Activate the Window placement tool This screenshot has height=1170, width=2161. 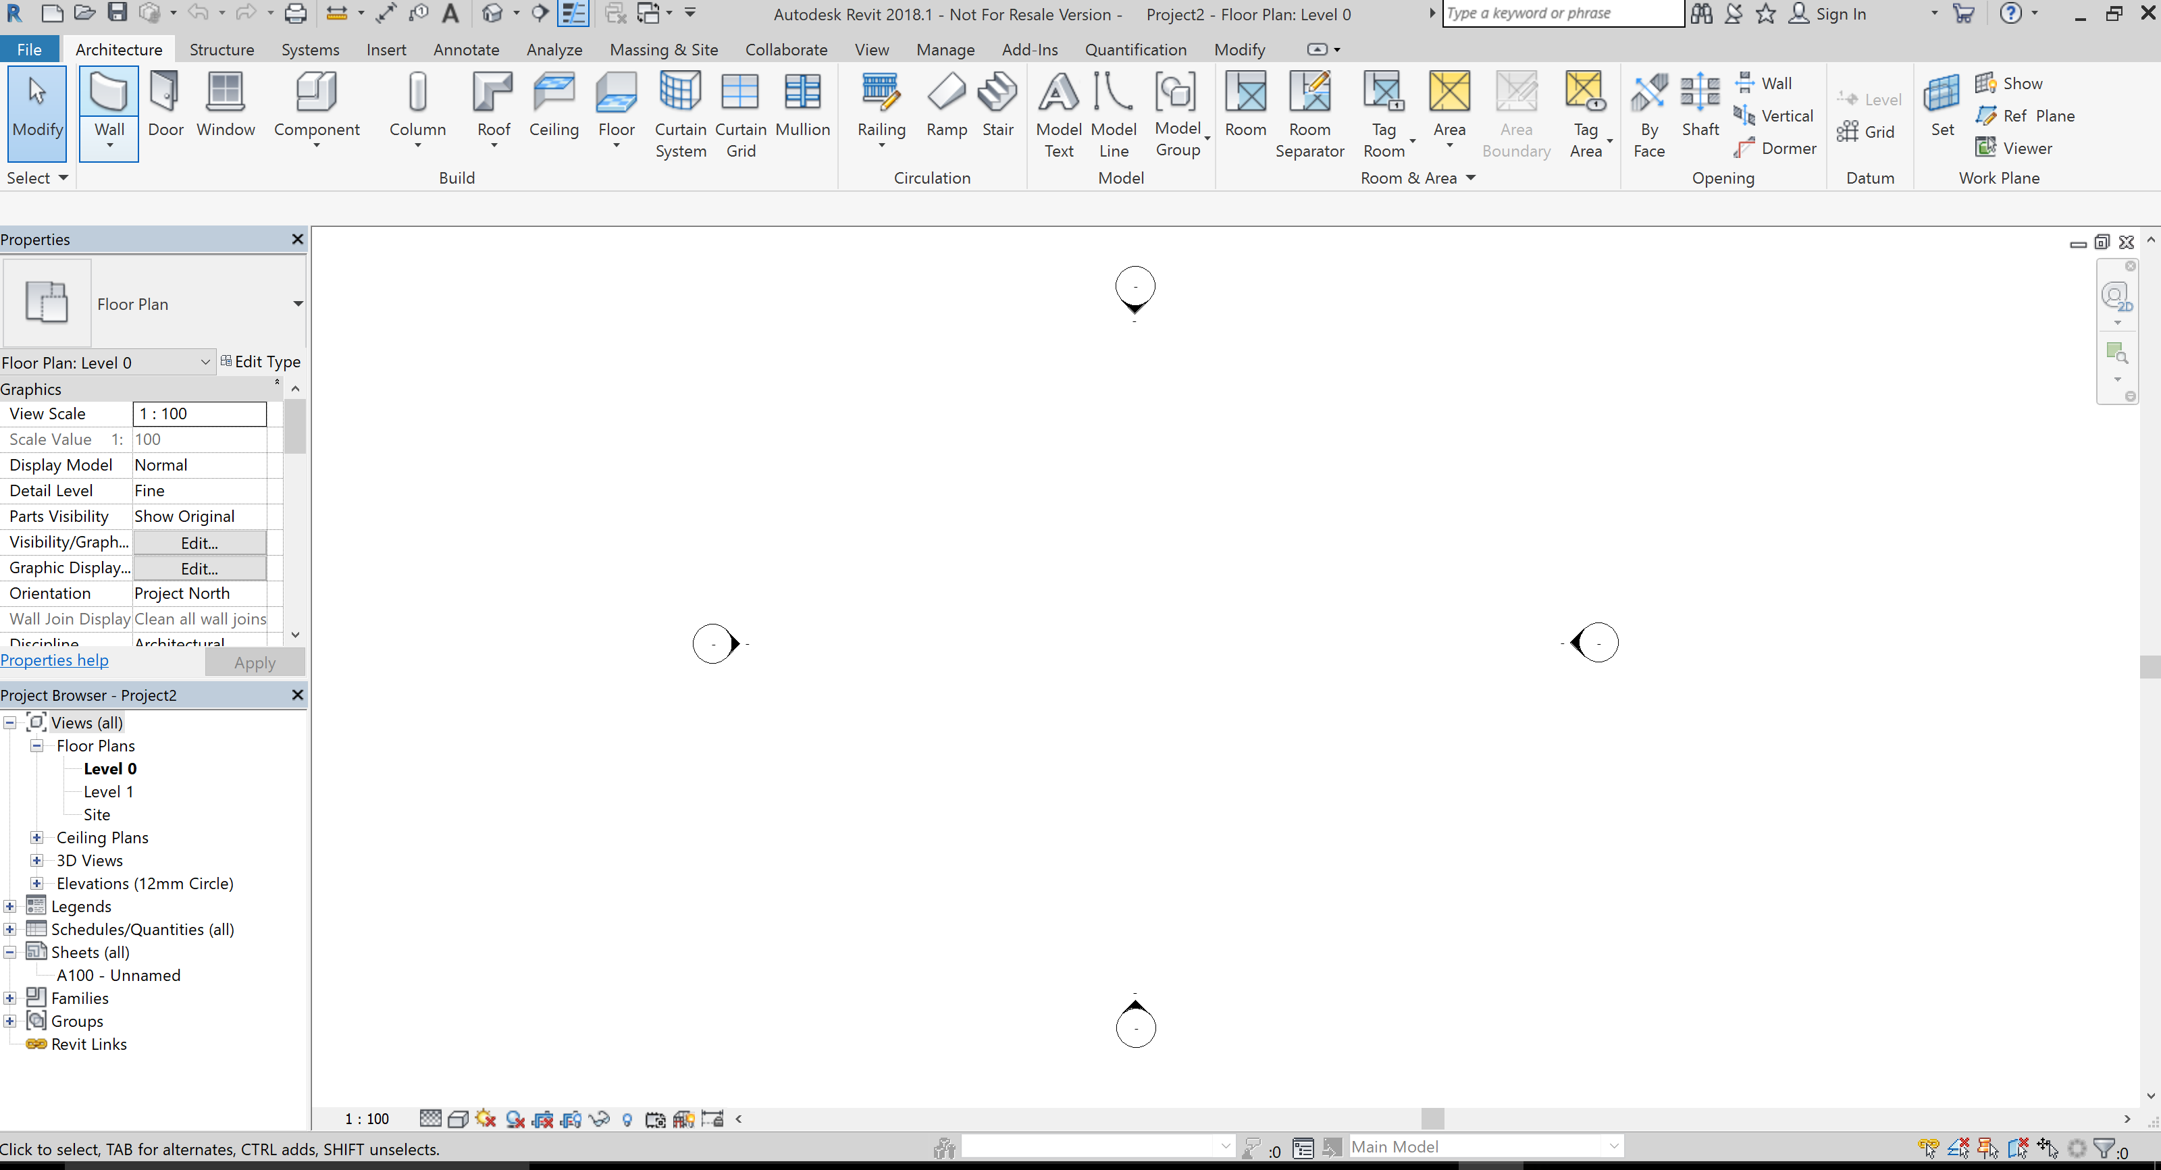[x=225, y=107]
